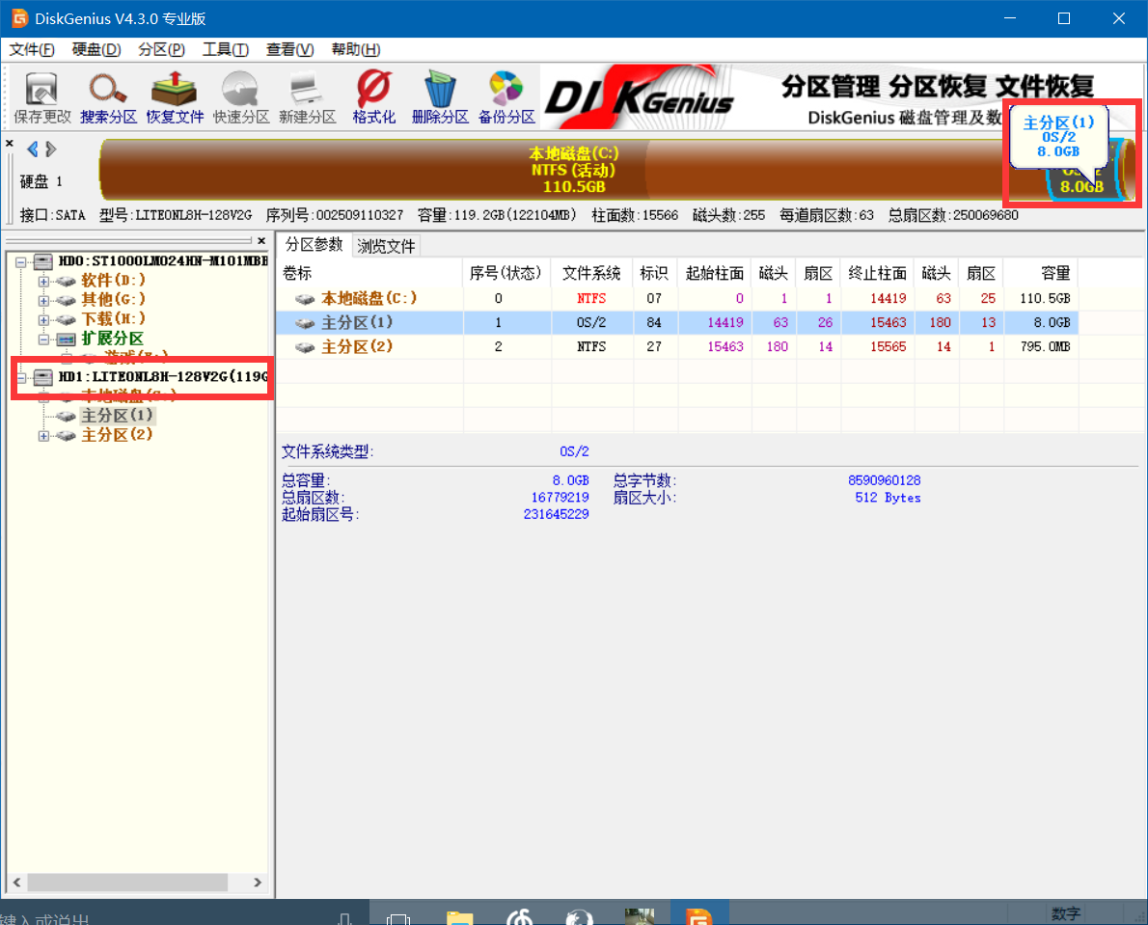This screenshot has width=1148, height=925.
Task: Switch to the 浏览文件 tab
Action: coord(386,245)
